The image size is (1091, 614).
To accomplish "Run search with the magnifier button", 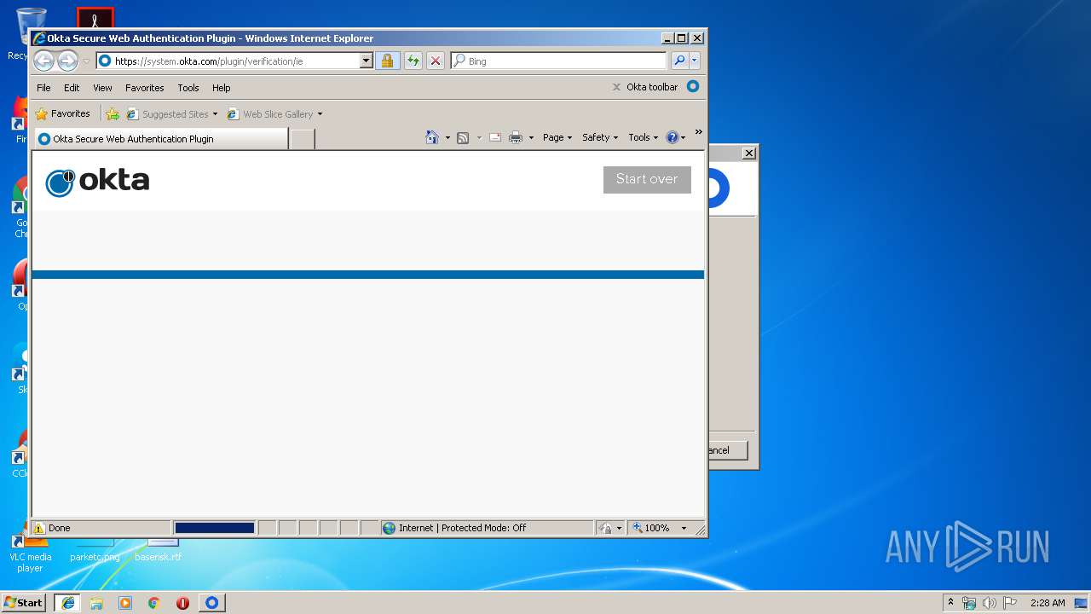I will tap(679, 61).
